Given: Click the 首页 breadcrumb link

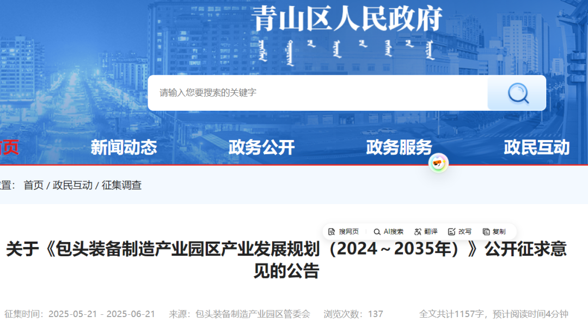Looking at the screenshot, I should point(34,186).
